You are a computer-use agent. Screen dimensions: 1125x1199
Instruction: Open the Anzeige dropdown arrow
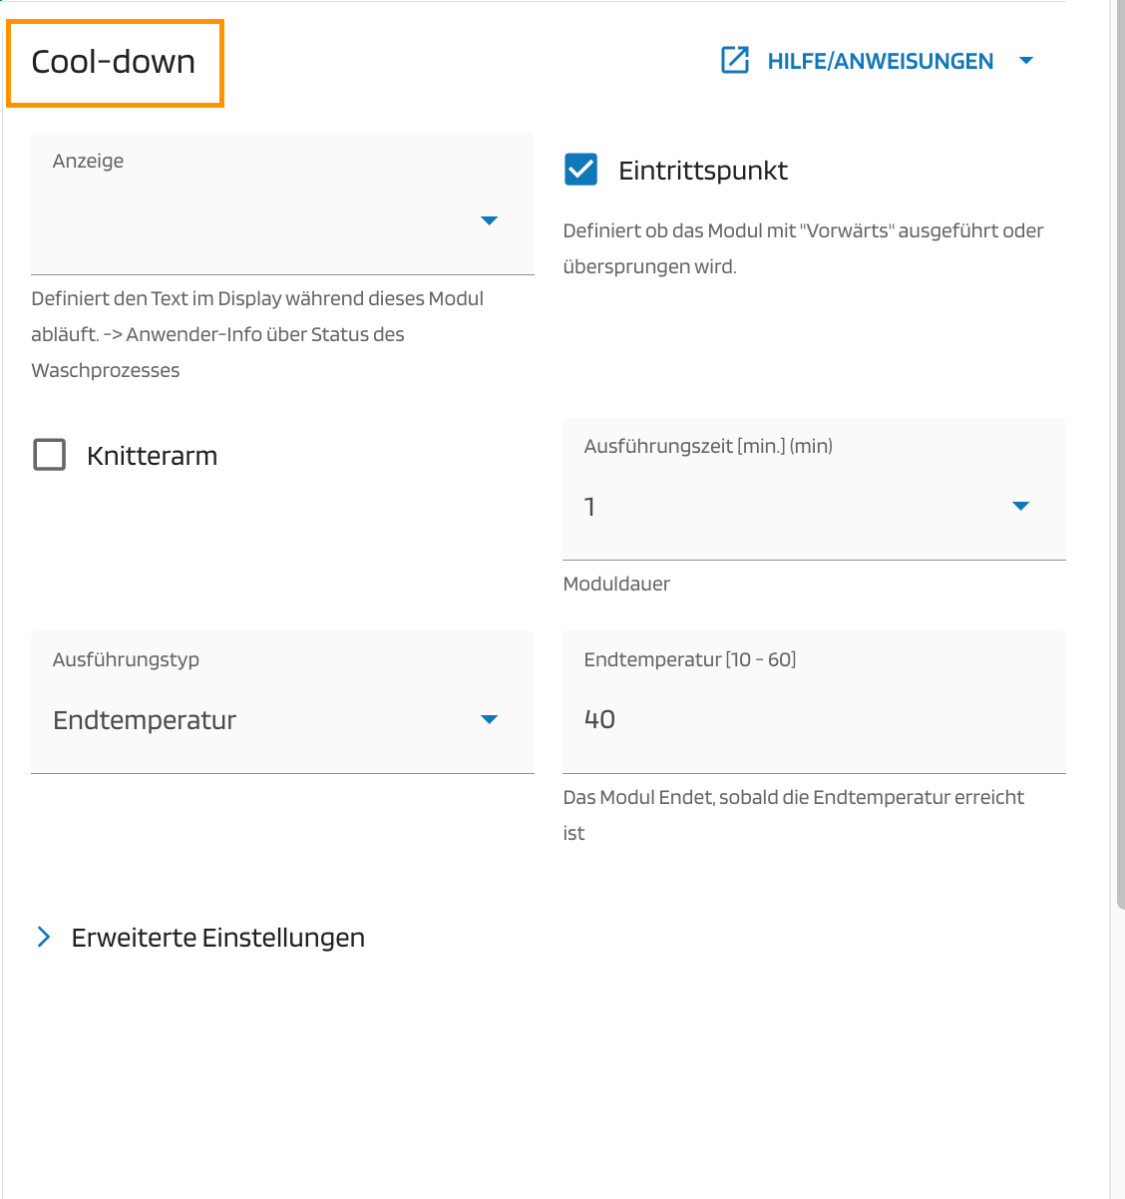point(489,220)
